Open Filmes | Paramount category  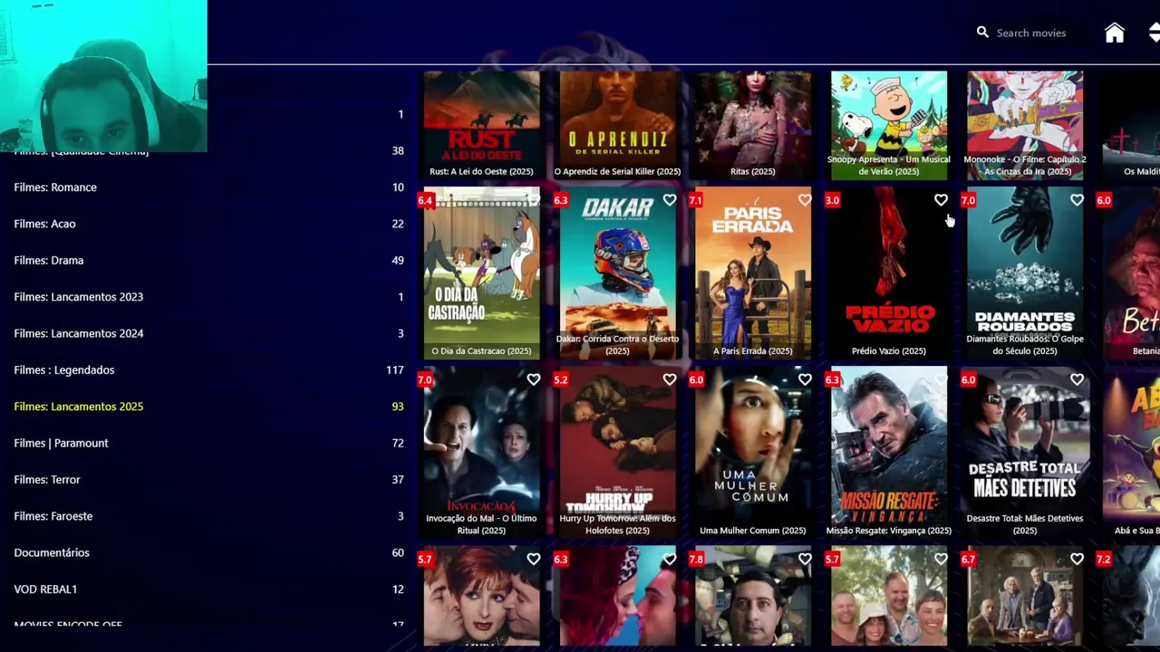tap(208, 443)
